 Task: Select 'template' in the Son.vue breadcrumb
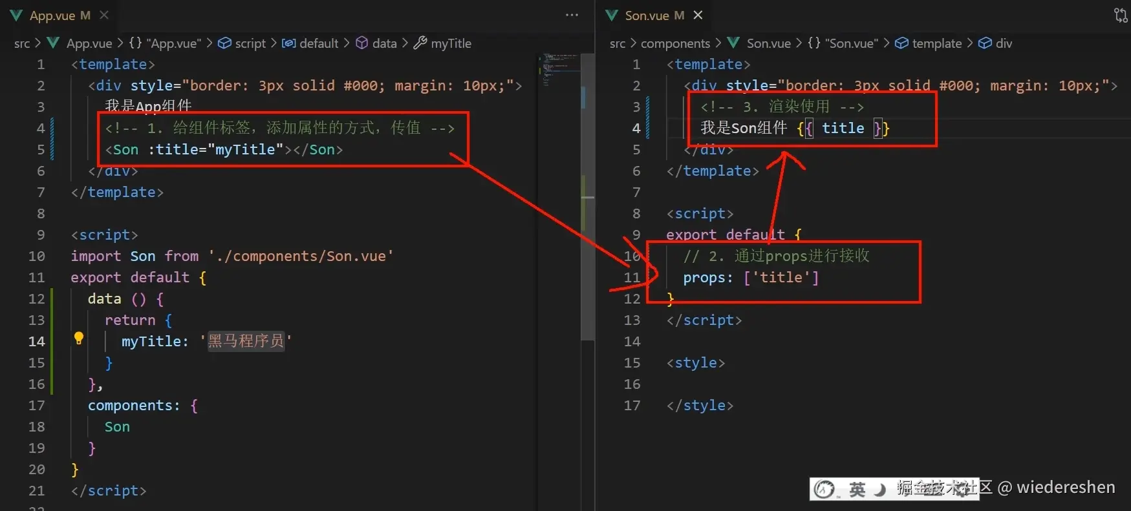click(x=937, y=43)
